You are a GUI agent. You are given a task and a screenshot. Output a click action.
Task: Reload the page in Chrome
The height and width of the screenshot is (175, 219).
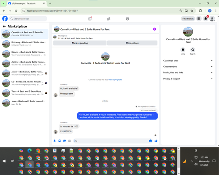tap(16, 10)
